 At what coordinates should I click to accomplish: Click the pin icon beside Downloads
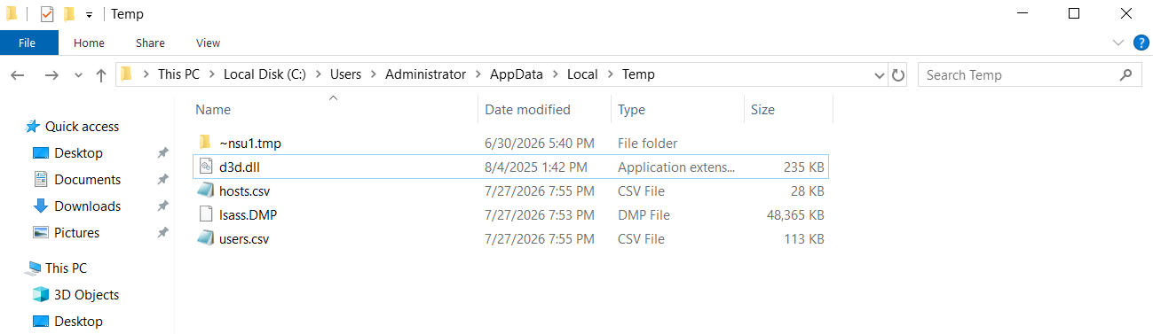(x=162, y=206)
